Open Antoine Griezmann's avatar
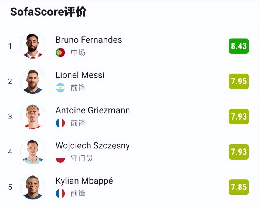Image resolution: width=259 pixels, height=207 pixels. pyautogui.click(x=33, y=117)
